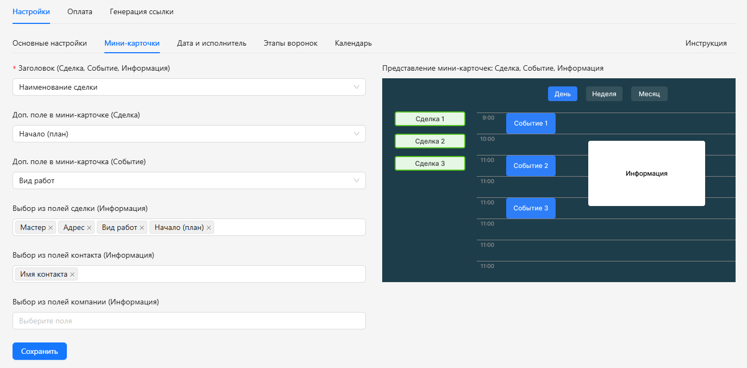Click the Событие 2 card in preview
Image resolution: width=747 pixels, height=368 pixels.
(531, 166)
